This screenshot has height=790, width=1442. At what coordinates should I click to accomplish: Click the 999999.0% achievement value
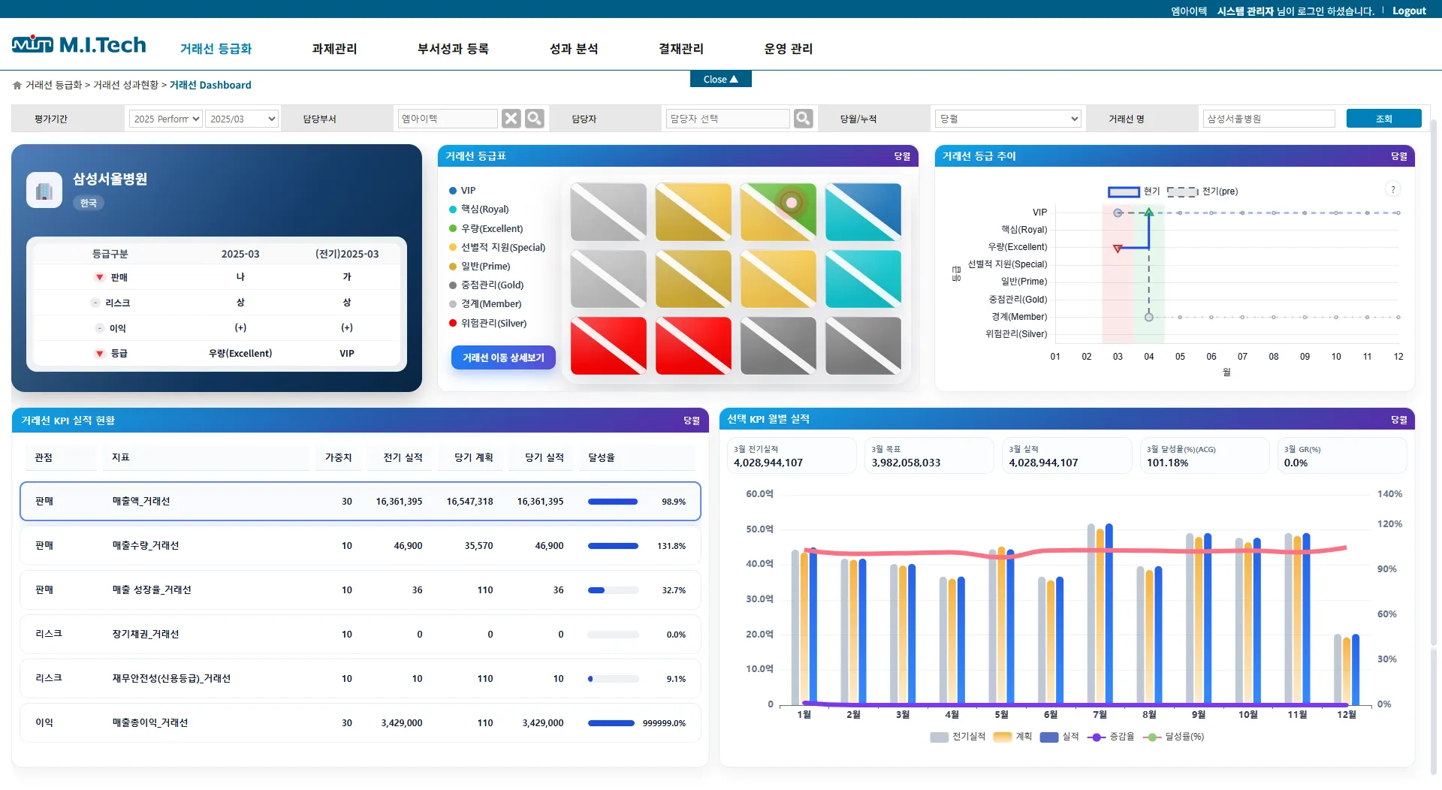point(664,723)
